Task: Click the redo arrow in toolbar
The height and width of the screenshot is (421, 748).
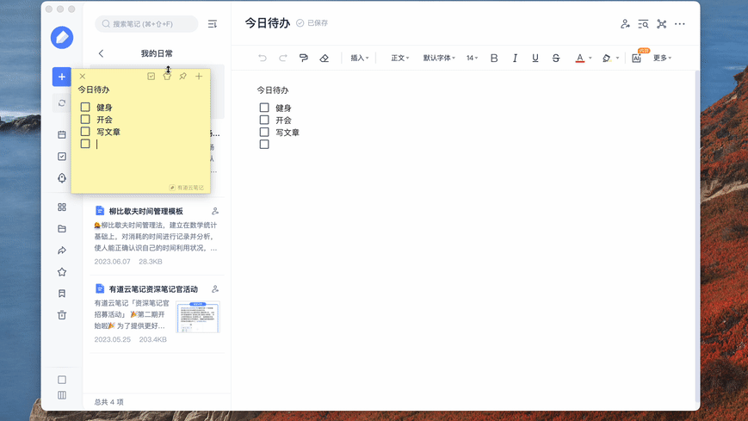Action: tap(283, 58)
